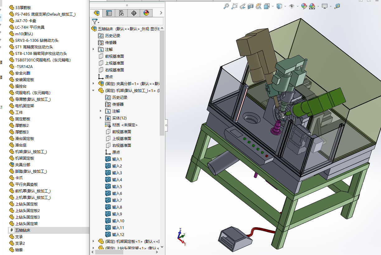Click the Edit Appearance color-ball pencil icon
Viewport: 381px width, 255px height.
tap(304, 6)
